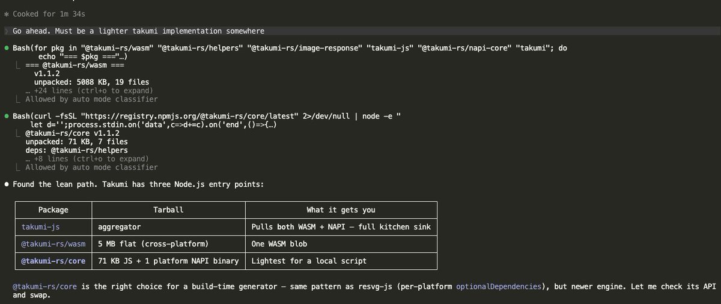This screenshot has height=304, width=721.
Task: Click the green bullet next to 'Bash(for pkg in'
Action: (x=6, y=47)
